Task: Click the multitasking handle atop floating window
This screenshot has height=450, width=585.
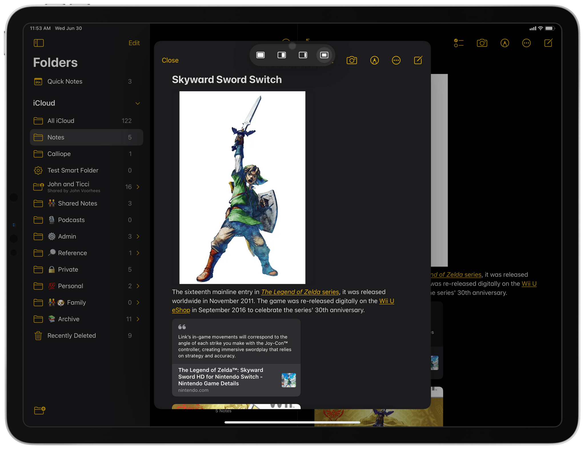Action: point(292,46)
